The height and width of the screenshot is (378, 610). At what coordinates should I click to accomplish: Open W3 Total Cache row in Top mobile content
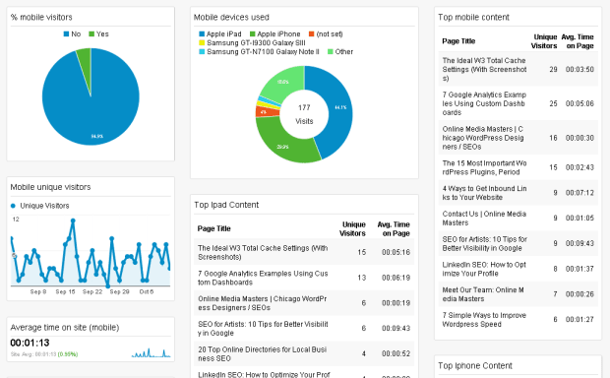pos(518,69)
